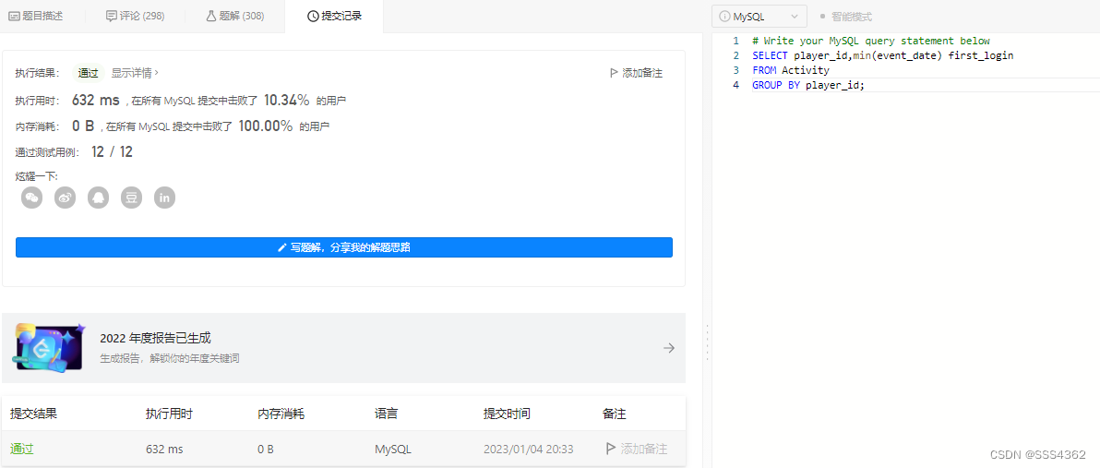Click 添加备注 flag beside result
The height and width of the screenshot is (468, 1100).
click(x=637, y=73)
